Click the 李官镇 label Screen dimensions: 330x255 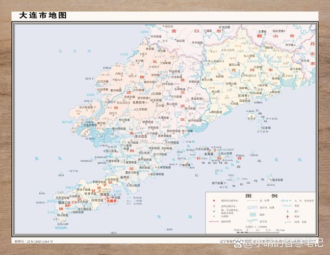point(150,49)
